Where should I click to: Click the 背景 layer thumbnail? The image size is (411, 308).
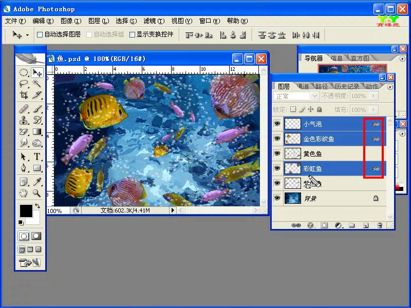[292, 198]
